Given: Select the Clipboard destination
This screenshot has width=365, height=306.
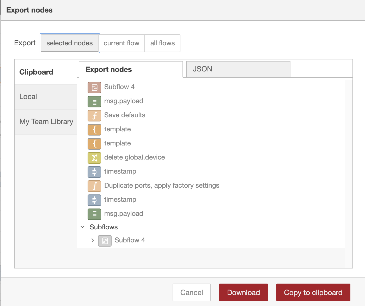Looking at the screenshot, I should [46, 72].
